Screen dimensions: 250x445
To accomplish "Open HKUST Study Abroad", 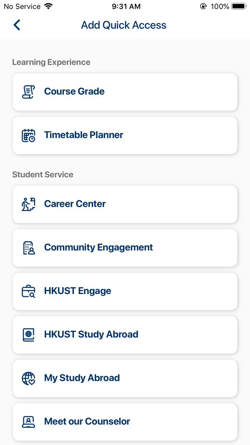I will 125,334.
